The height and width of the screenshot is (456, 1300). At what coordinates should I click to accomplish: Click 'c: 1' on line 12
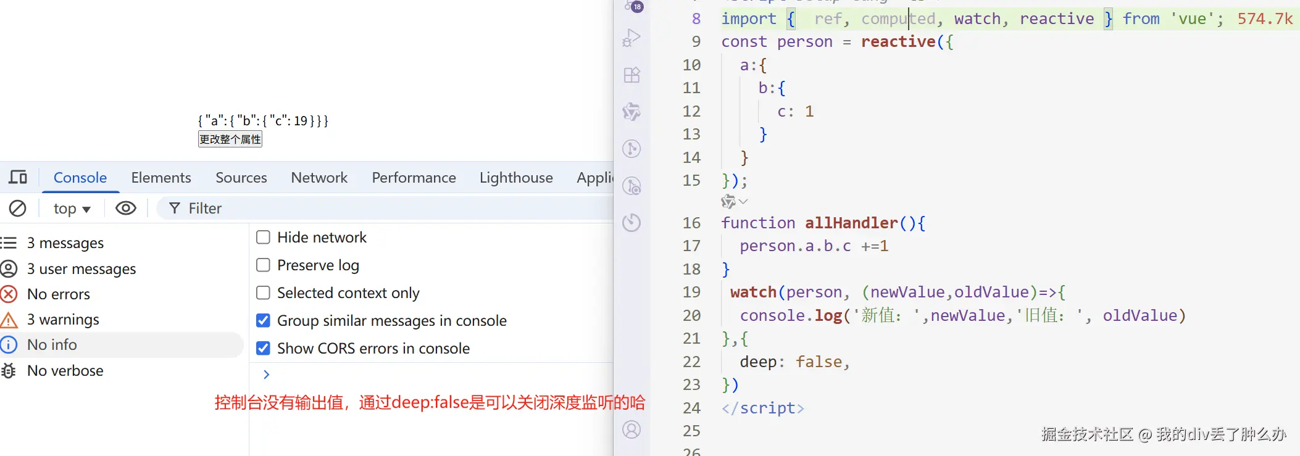coord(796,112)
